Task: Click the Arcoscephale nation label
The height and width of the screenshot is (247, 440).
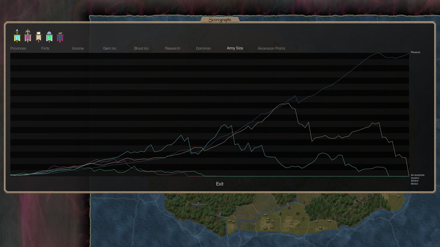Action: pyautogui.click(x=418, y=175)
